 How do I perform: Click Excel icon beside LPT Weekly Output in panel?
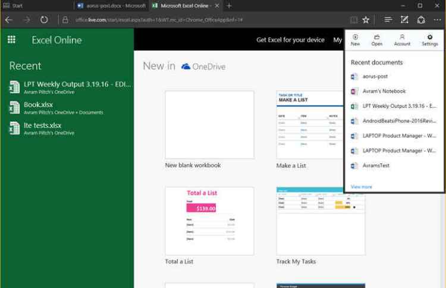pos(354,106)
